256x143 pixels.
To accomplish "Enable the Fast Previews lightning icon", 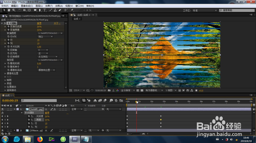I will coord(184,90).
